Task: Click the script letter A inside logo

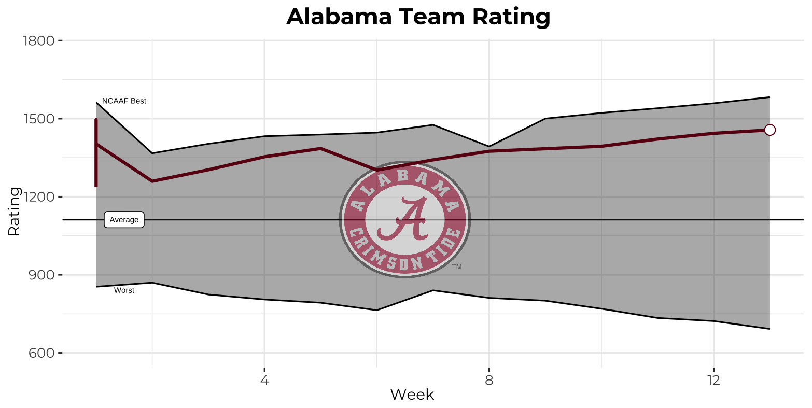Action: click(x=410, y=219)
